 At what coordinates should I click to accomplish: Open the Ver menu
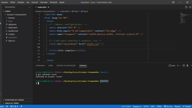28,2
